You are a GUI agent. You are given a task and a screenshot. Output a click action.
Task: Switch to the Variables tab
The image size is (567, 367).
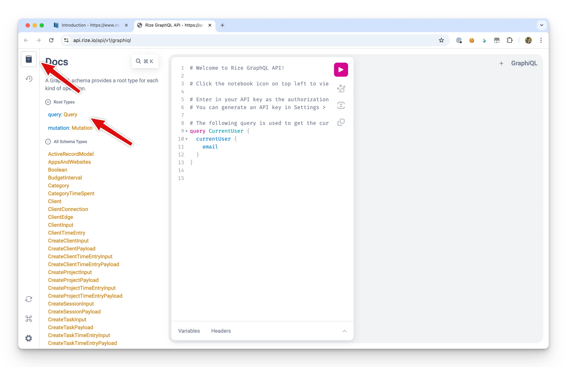(189, 331)
